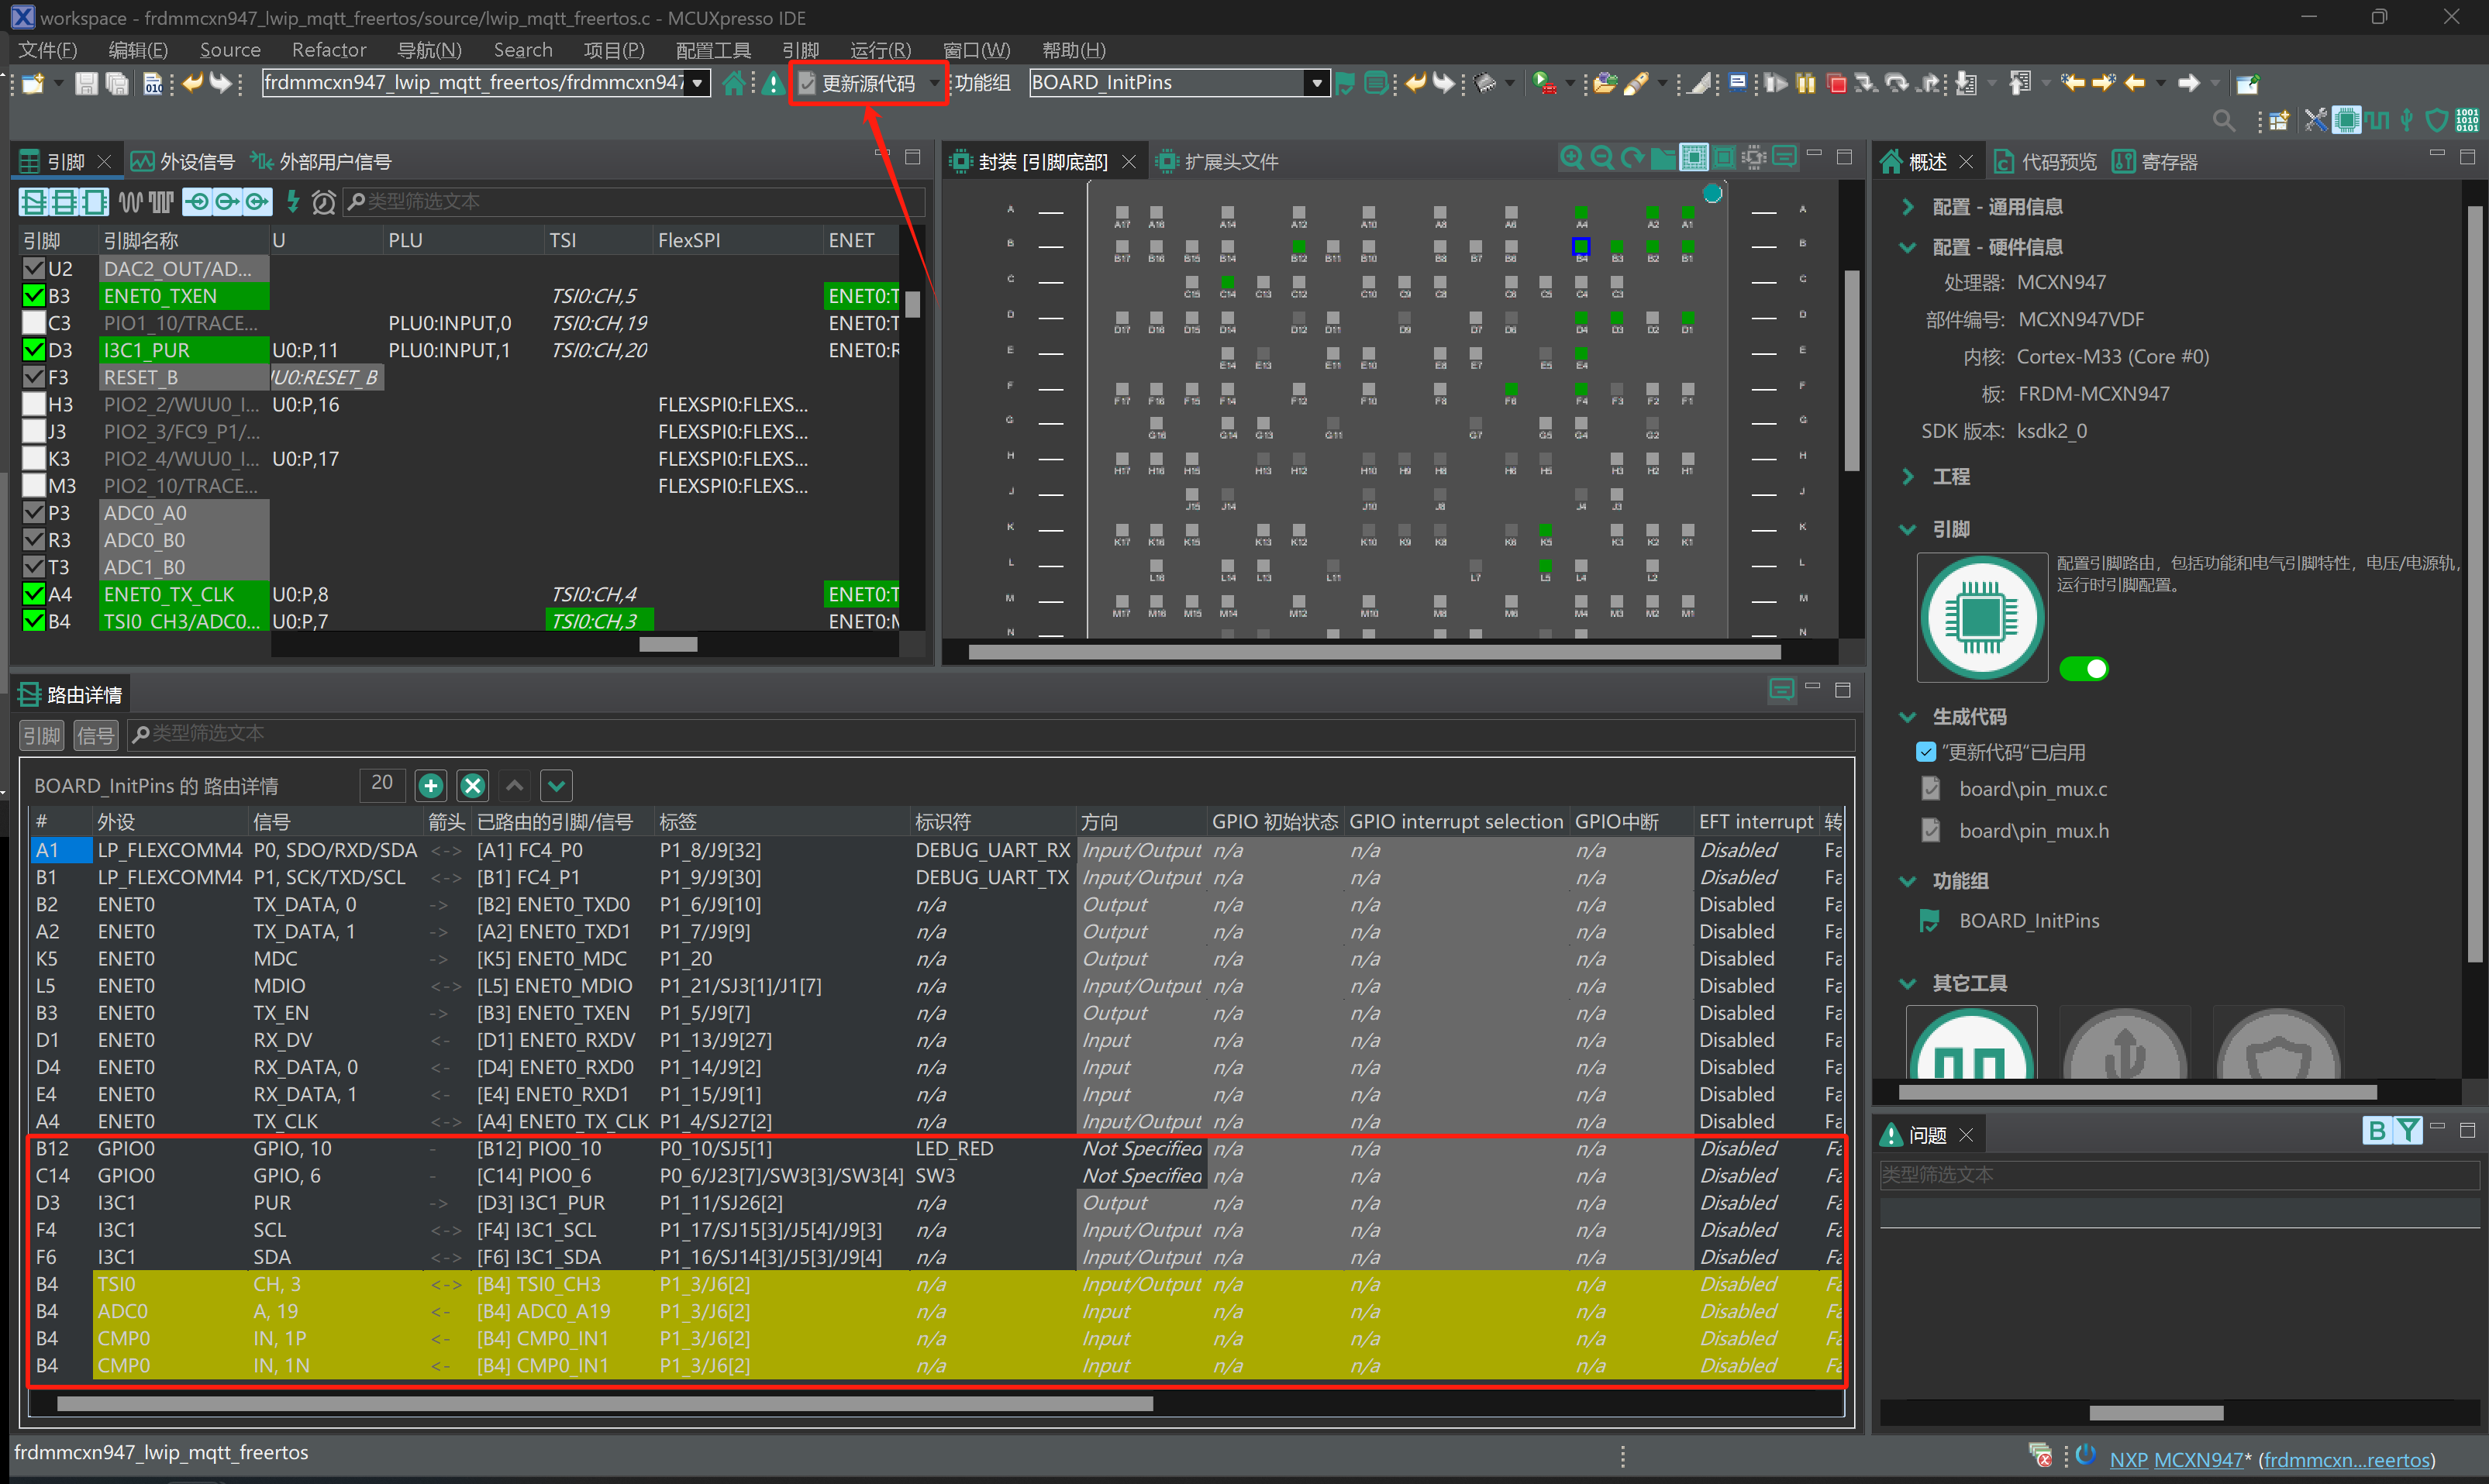Image resolution: width=2489 pixels, height=1484 pixels.
Task: Click the Resume debug play icon
Action: coord(1776,84)
